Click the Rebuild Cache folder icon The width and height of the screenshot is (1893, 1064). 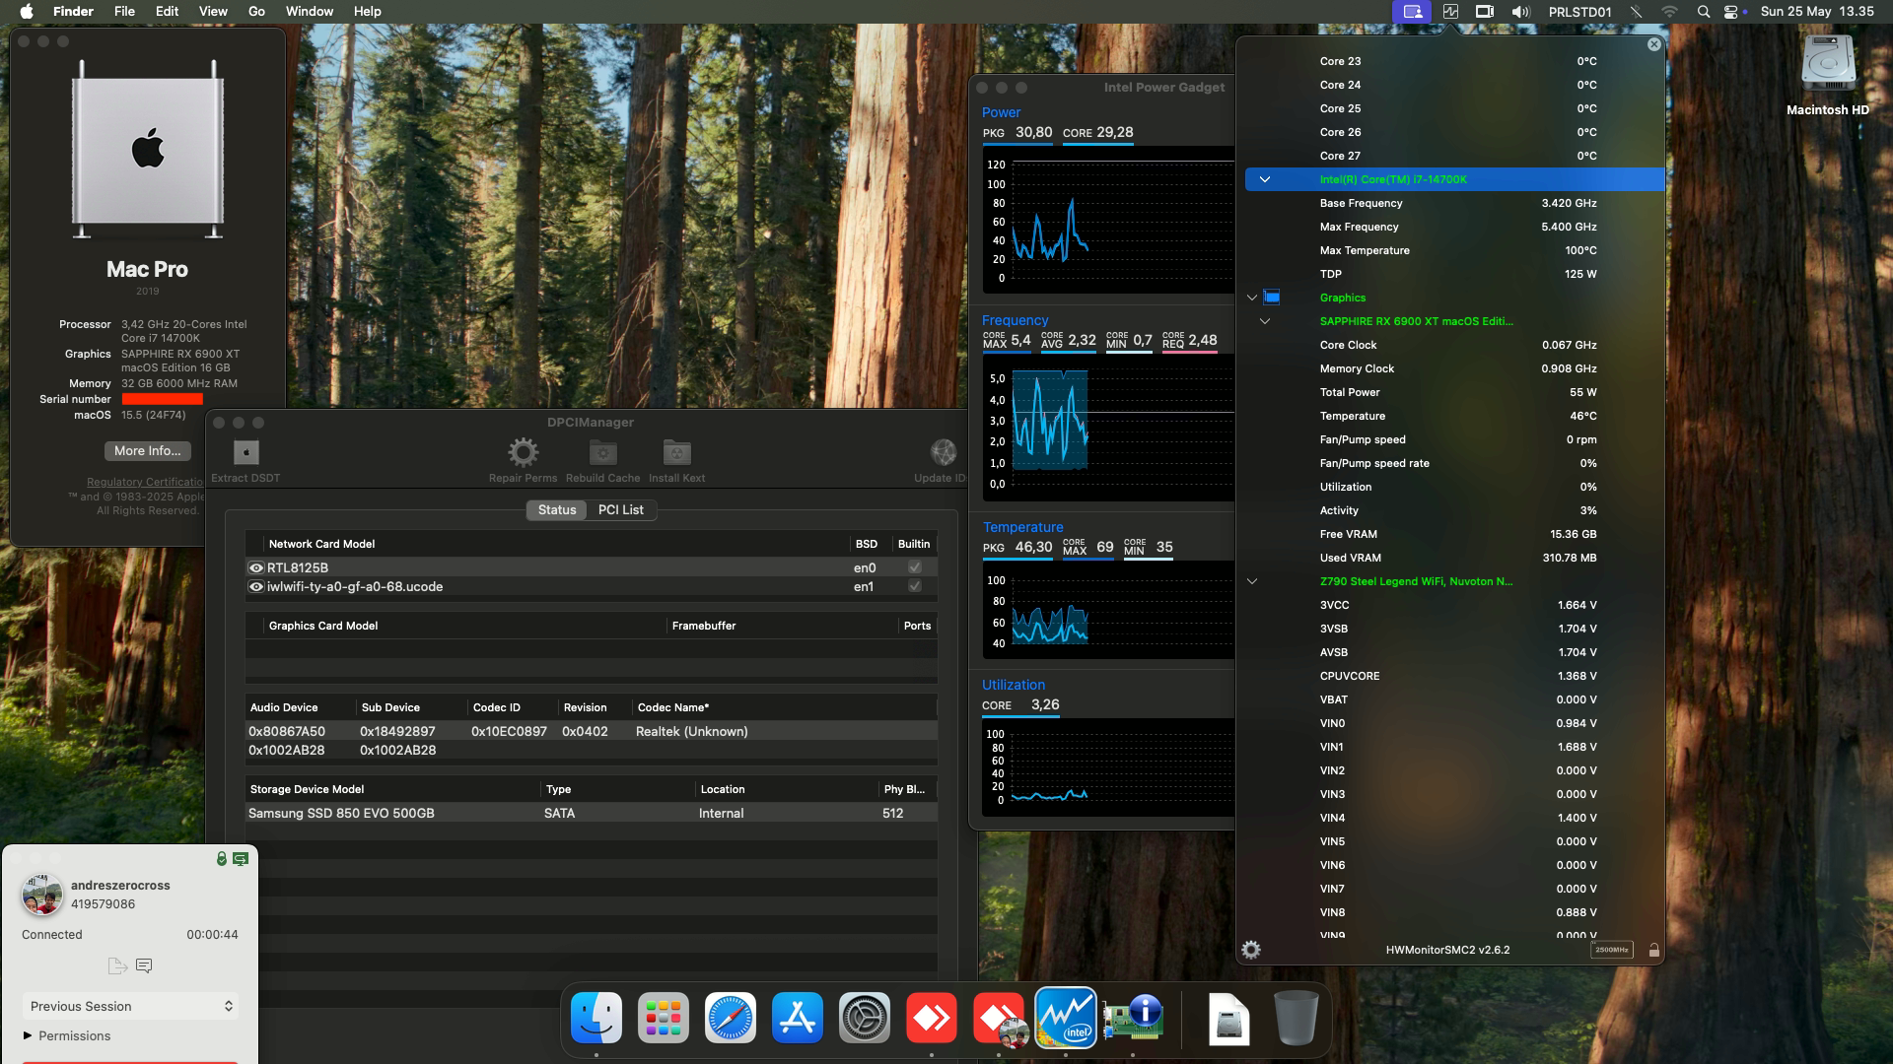coord(601,452)
